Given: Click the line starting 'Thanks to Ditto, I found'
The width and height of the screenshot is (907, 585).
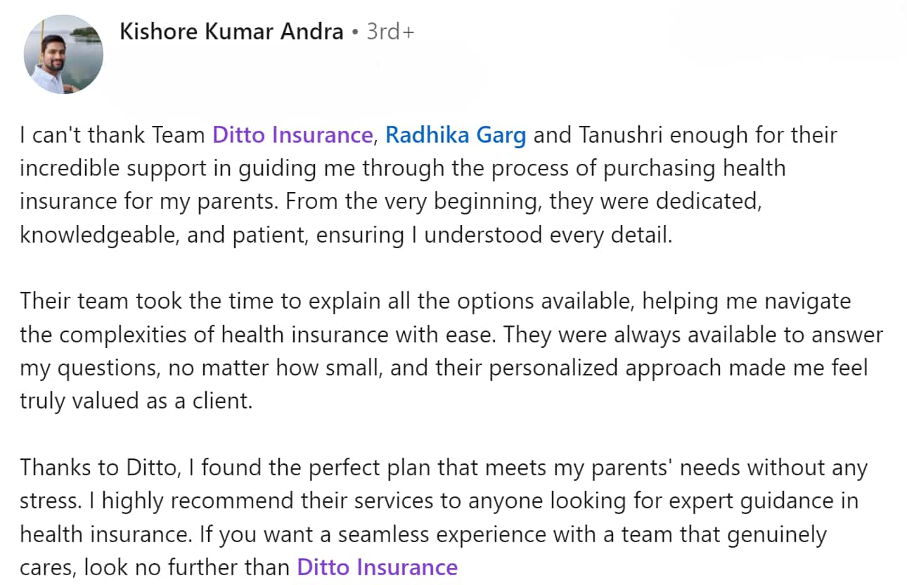Looking at the screenshot, I should click(x=444, y=468).
